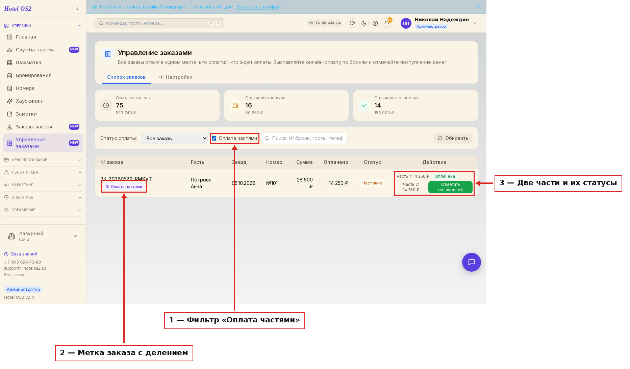This screenshot has height=369, width=630.
Task: Expand the Ценообразование section
Action: tap(43, 160)
